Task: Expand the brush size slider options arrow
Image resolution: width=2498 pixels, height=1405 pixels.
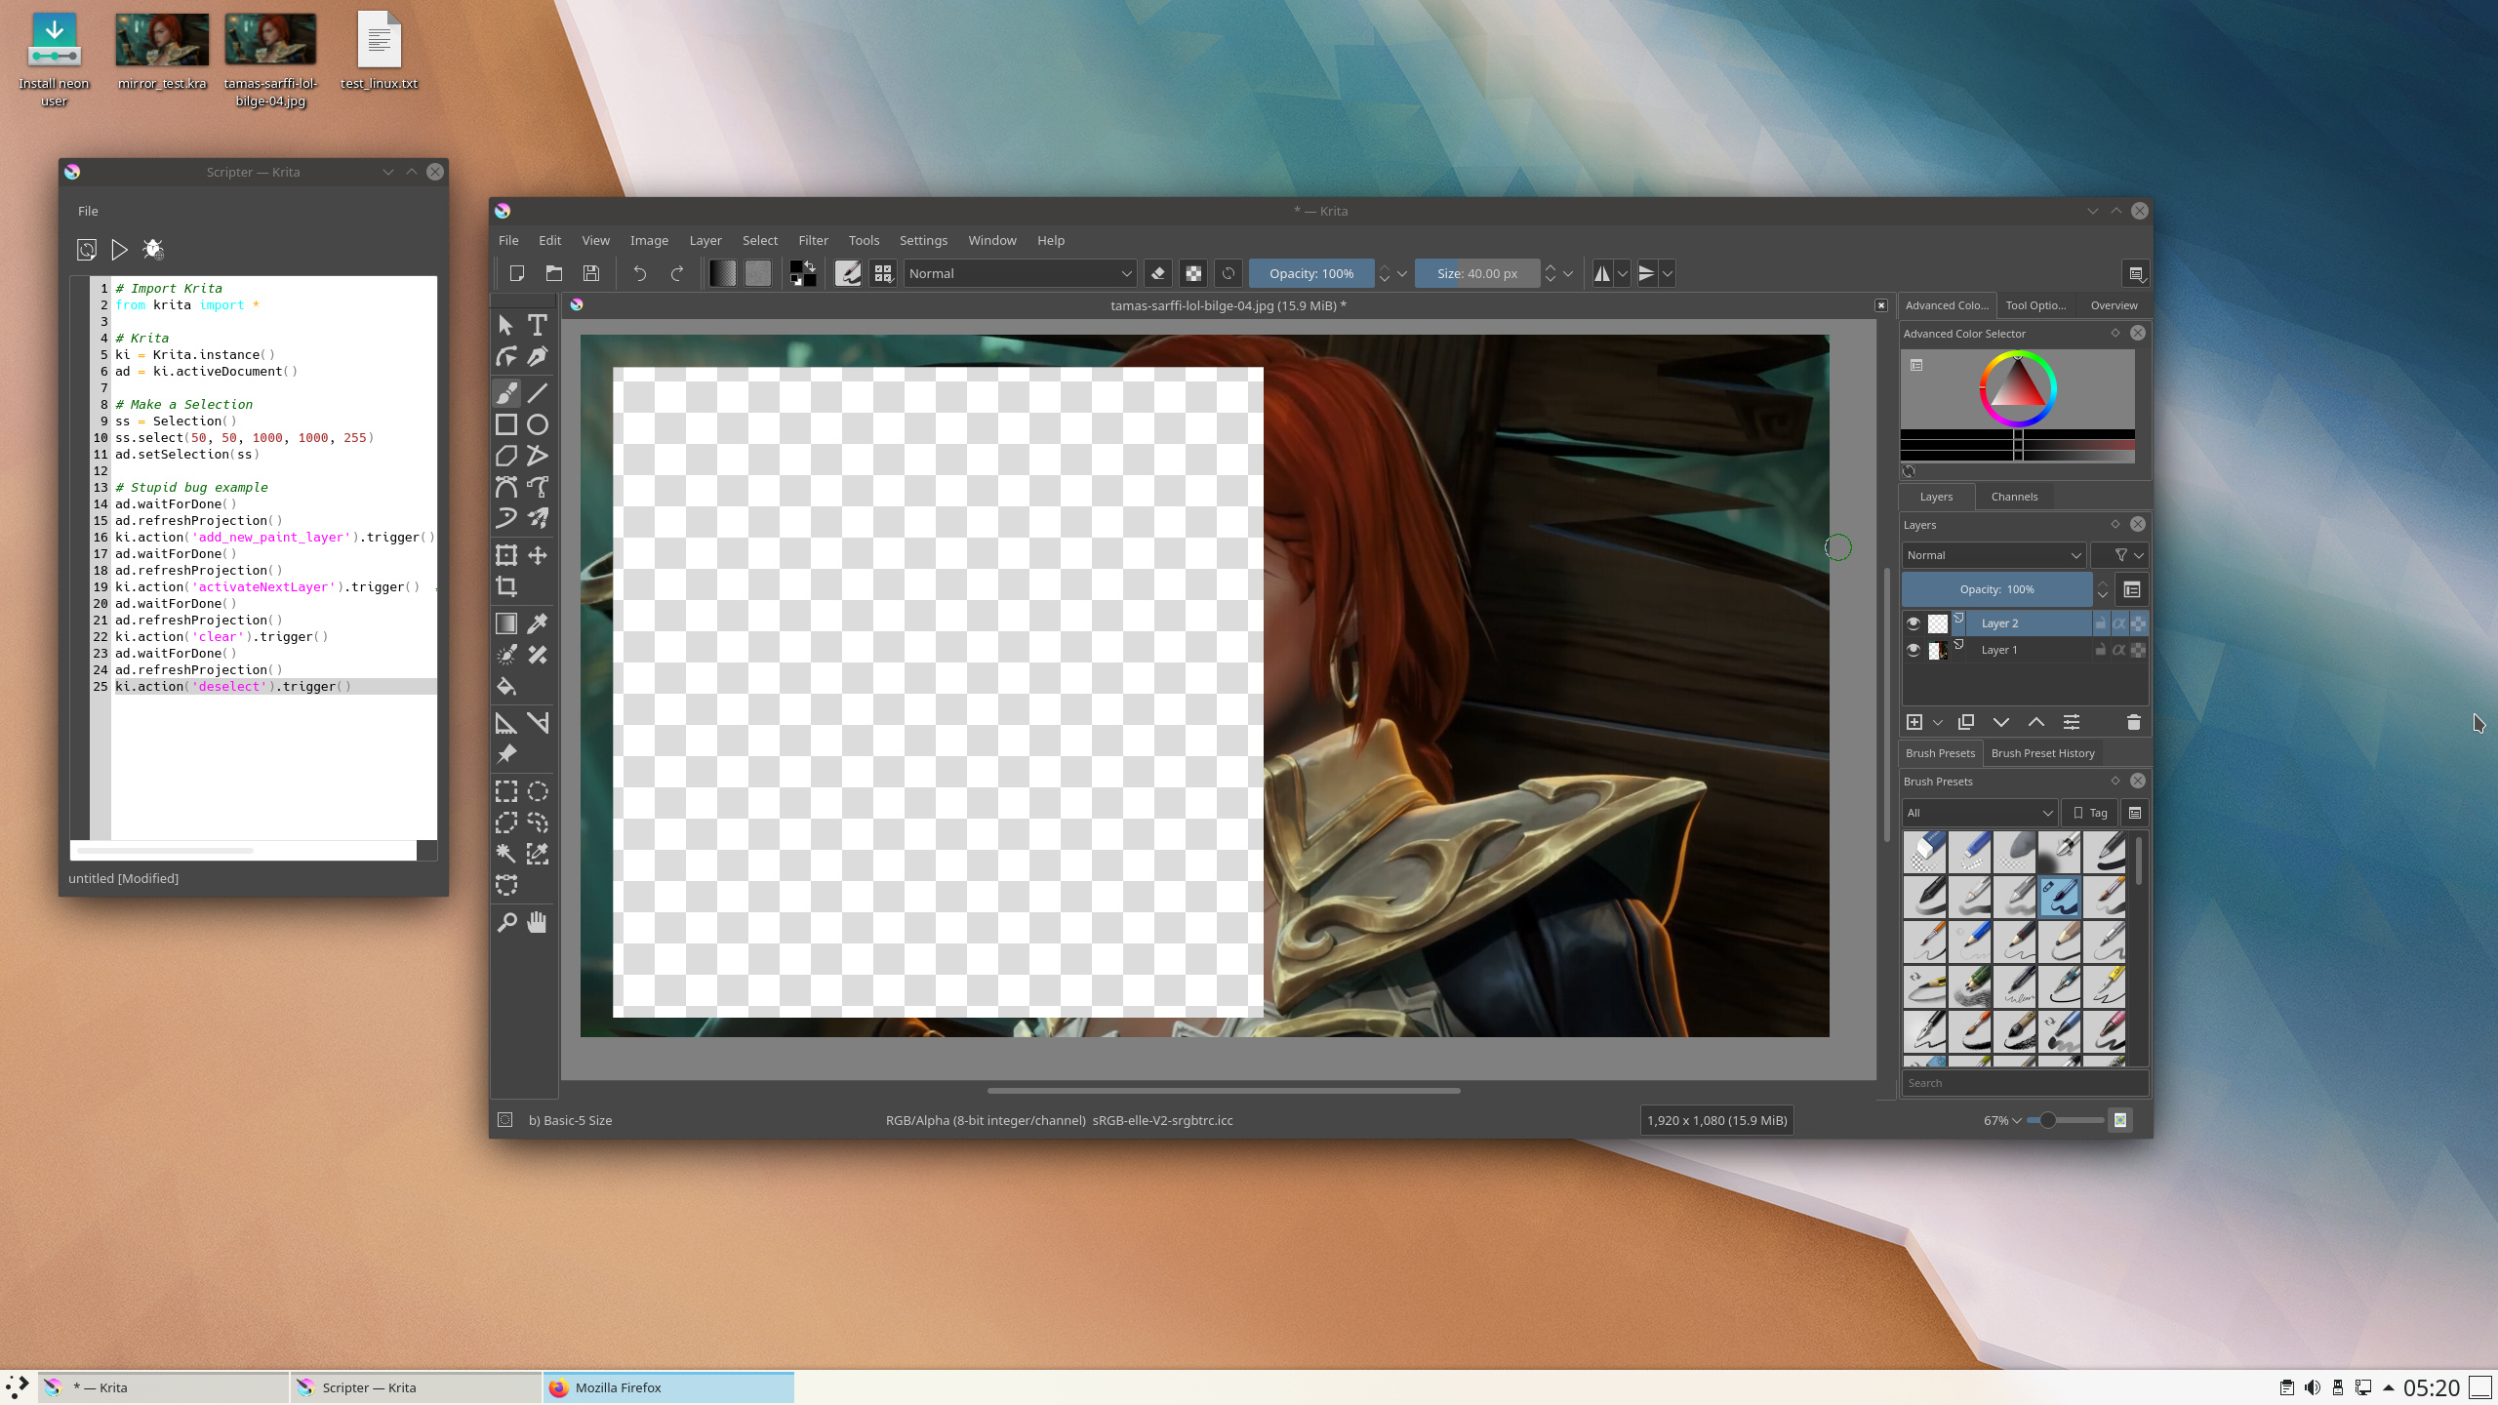Action: (x=1568, y=274)
